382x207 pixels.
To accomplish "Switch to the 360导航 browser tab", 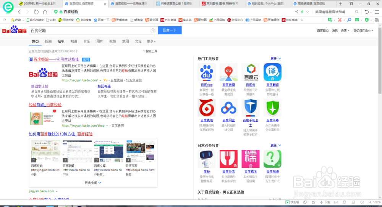I will pyautogui.click(x=39, y=4).
